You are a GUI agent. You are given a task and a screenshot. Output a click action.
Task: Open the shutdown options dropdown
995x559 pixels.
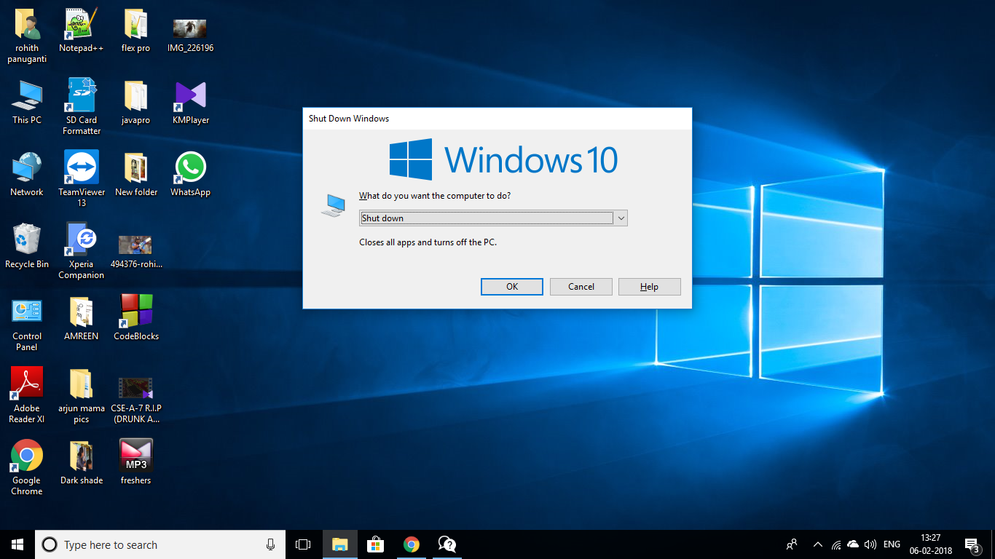click(621, 218)
